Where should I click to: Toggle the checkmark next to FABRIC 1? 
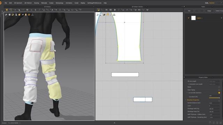tap(189, 18)
